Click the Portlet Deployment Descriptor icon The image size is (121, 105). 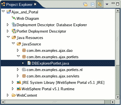tap(14, 31)
